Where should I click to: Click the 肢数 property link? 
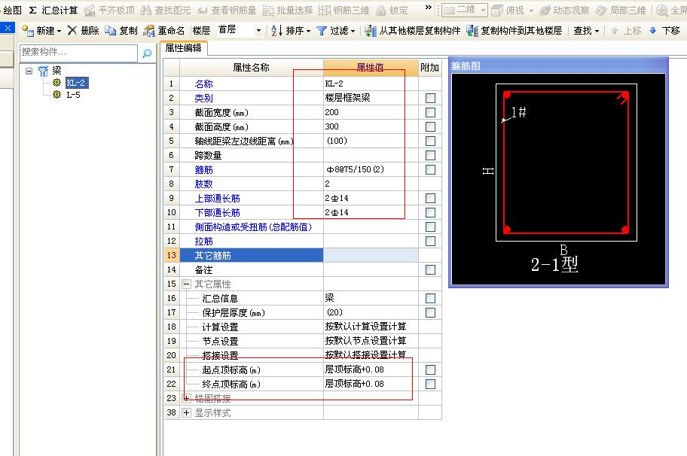coord(203,184)
